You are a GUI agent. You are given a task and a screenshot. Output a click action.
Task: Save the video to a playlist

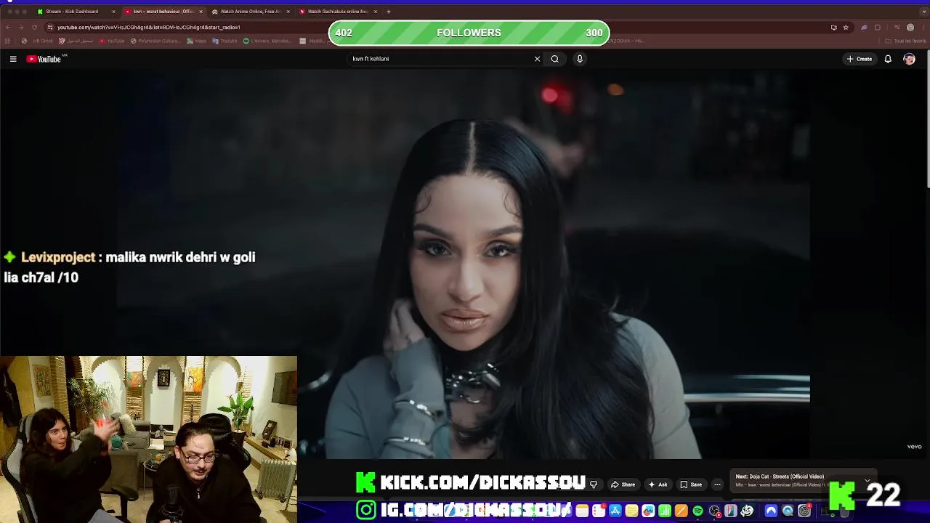click(691, 485)
